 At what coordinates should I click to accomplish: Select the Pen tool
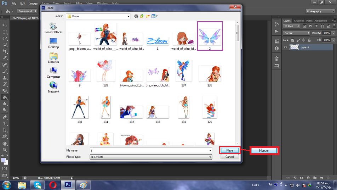[5, 117]
